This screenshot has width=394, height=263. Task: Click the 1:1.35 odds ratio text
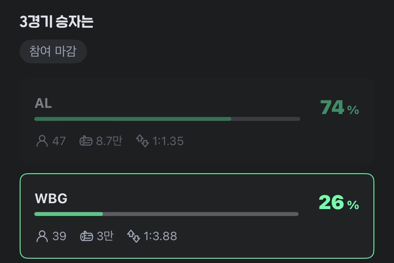tap(168, 141)
